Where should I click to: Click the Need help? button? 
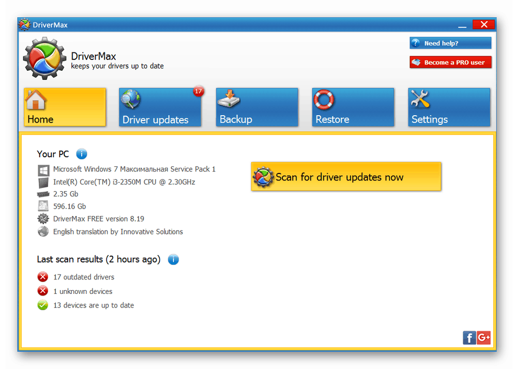pyautogui.click(x=450, y=43)
